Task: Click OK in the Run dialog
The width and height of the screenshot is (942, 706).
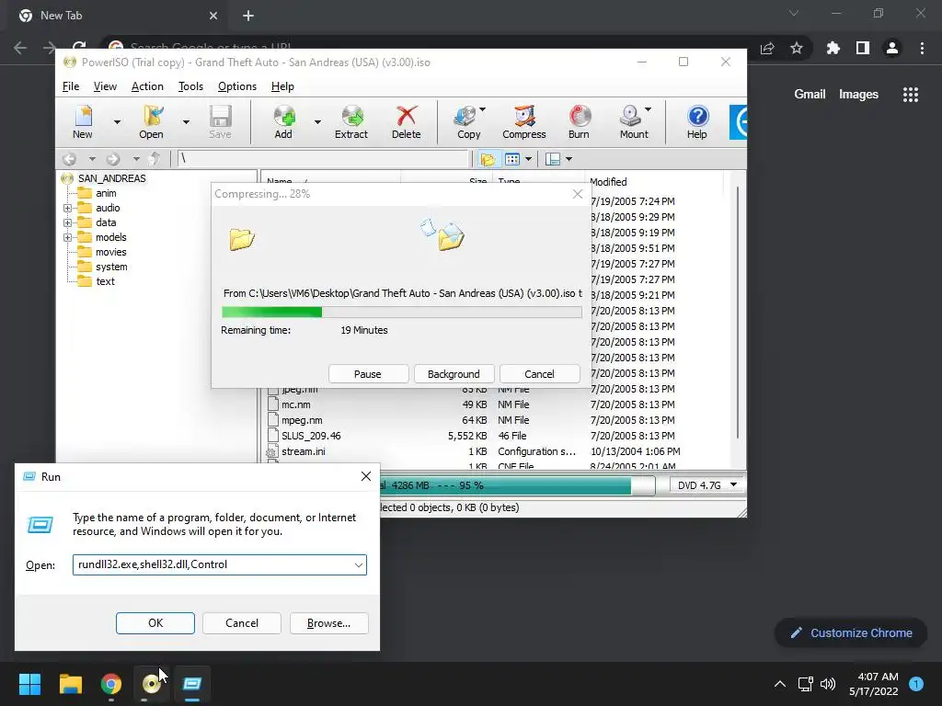Action: point(155,623)
